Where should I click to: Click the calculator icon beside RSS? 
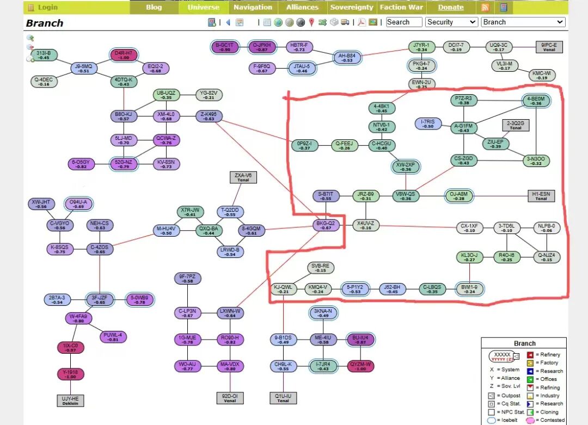pos(504,8)
